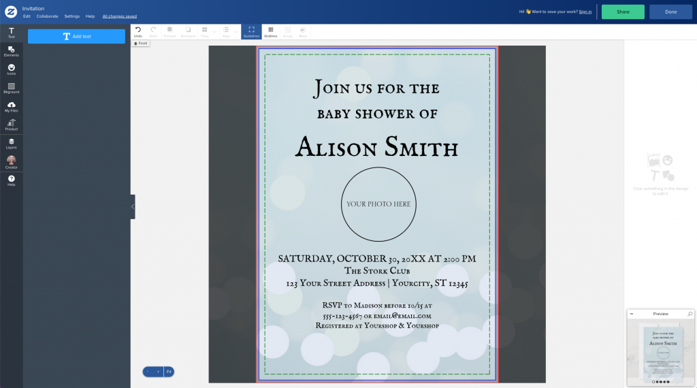The height and width of the screenshot is (388, 697).
Task: Toggle Guidelines off in the toolbar
Action: [251, 31]
